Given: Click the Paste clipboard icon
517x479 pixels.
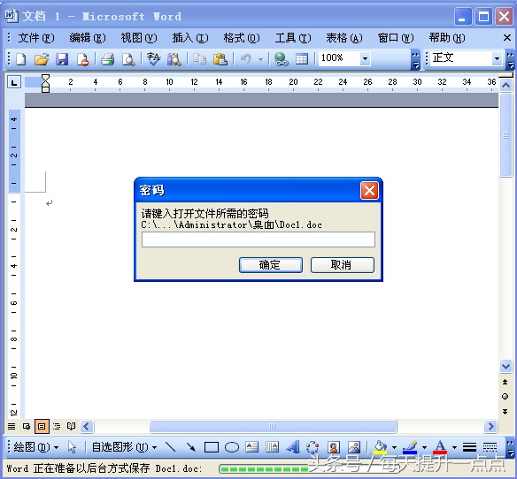Looking at the screenshot, I should (220, 59).
